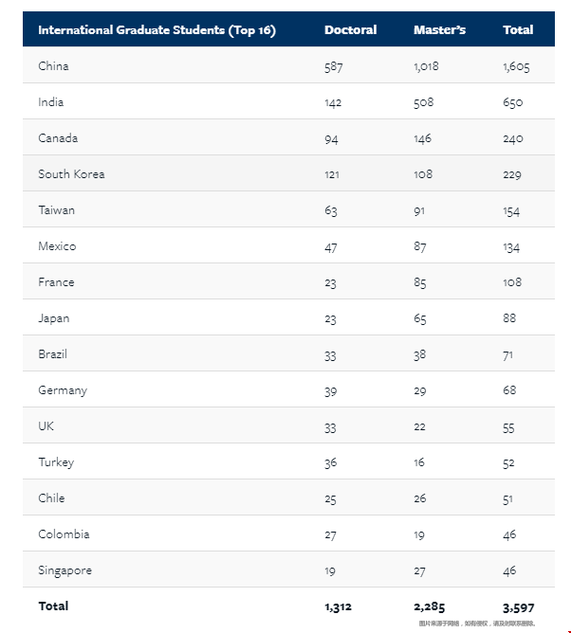Click the South Korea country cell
The width and height of the screenshot is (571, 633).
click(71, 174)
